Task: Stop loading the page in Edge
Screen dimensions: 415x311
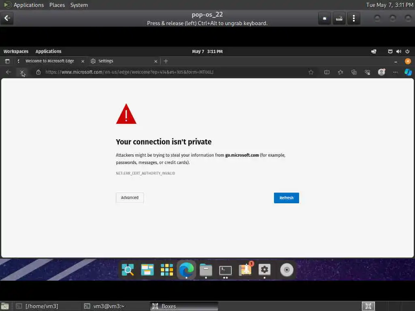Action: [22, 72]
